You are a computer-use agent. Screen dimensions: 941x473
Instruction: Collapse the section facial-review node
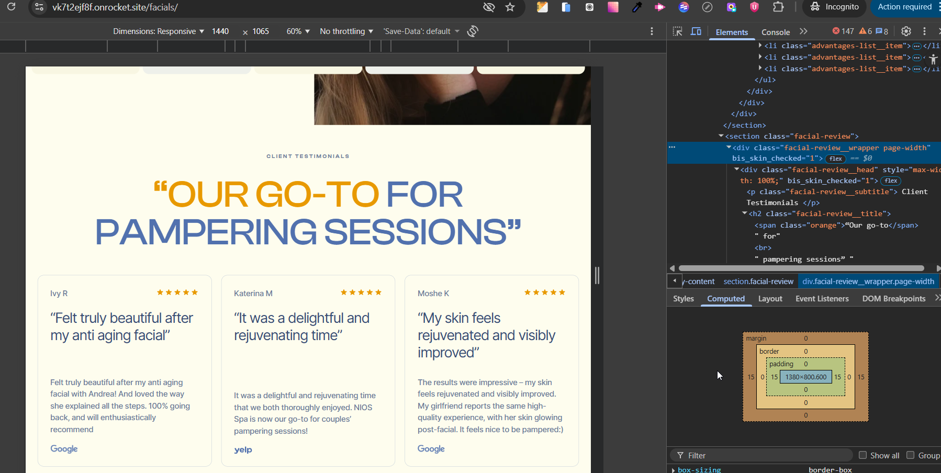pyautogui.click(x=721, y=136)
